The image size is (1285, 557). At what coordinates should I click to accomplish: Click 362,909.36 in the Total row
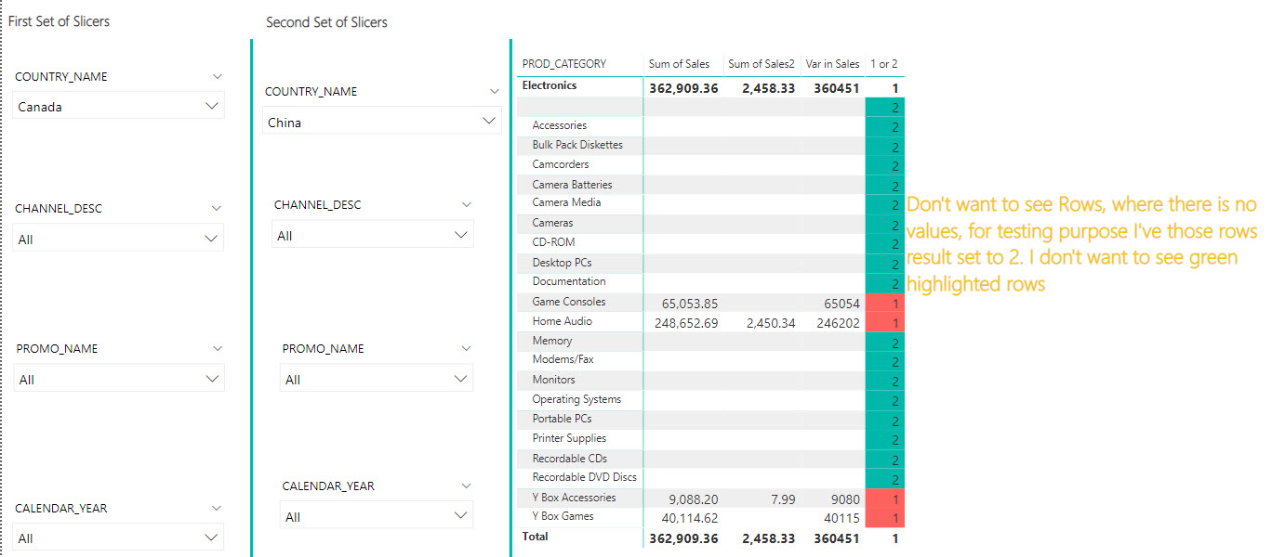pyautogui.click(x=683, y=538)
